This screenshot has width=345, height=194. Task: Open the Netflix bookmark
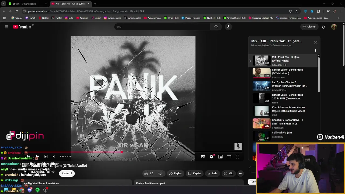coord(43,18)
